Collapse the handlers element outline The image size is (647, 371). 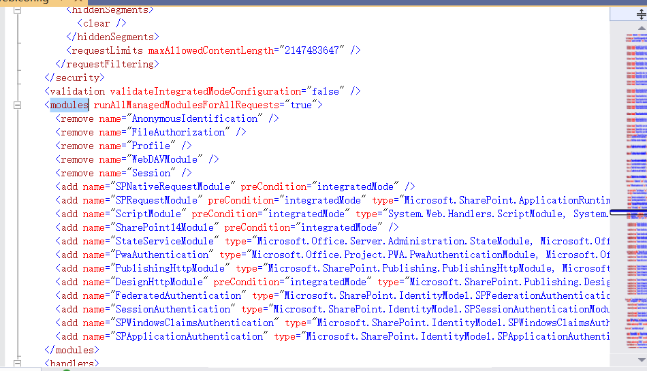point(17,364)
